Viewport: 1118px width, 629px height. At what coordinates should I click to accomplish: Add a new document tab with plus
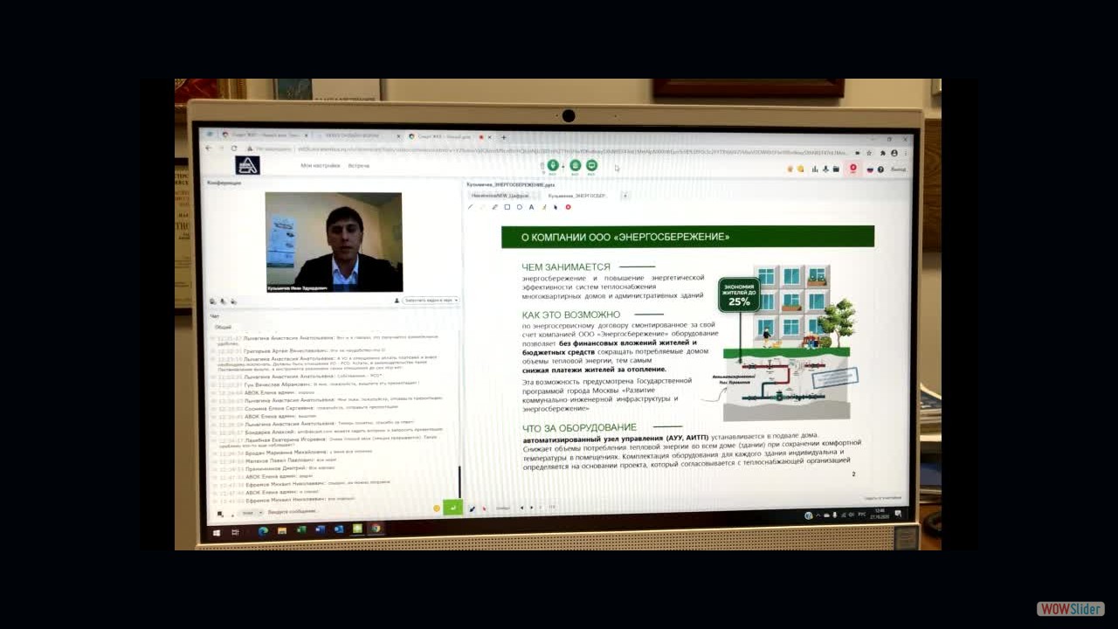pyautogui.click(x=625, y=196)
